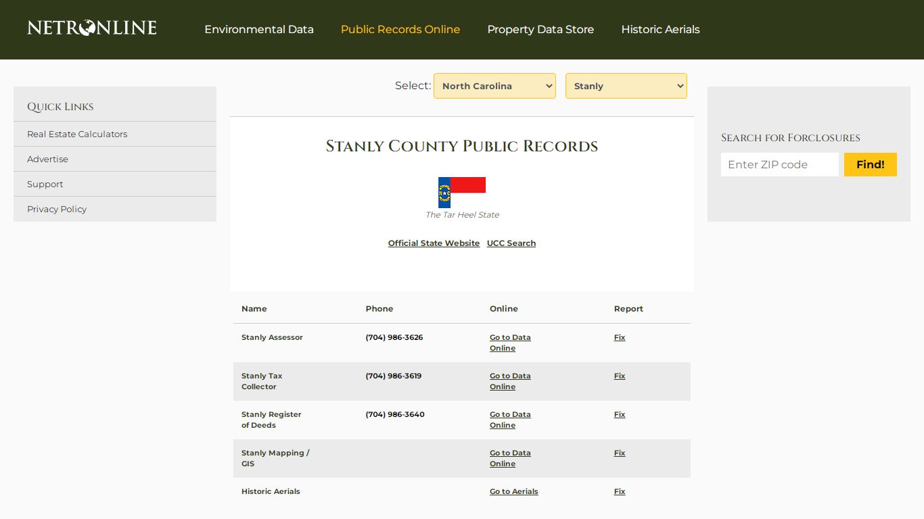The image size is (924, 519).
Task: Click the Historic Aerials name cell
Action: pos(271,491)
